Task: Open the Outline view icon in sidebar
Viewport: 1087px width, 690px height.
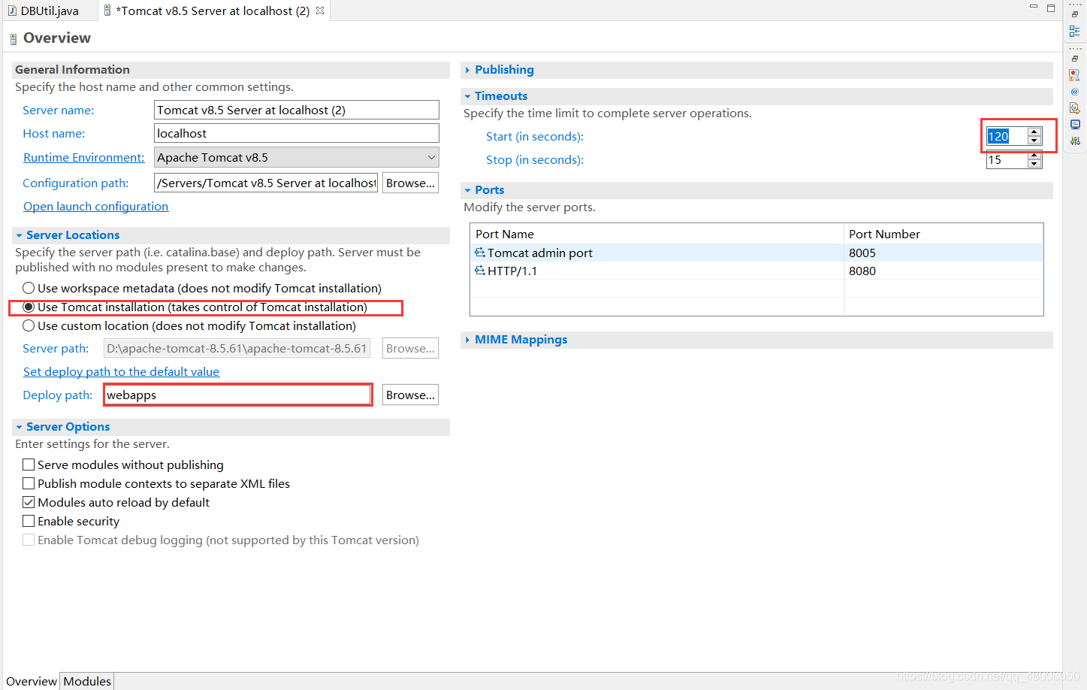Action: point(1074,31)
